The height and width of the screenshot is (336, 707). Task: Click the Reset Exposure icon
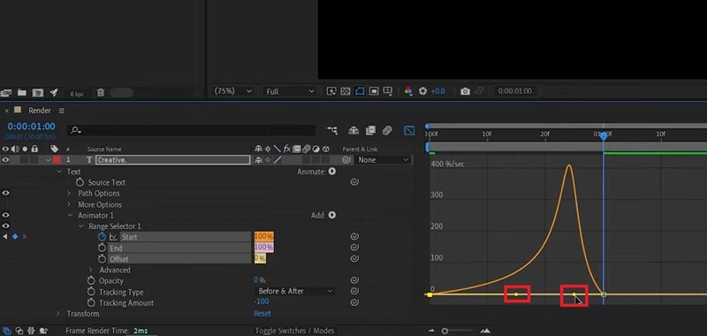(x=422, y=91)
